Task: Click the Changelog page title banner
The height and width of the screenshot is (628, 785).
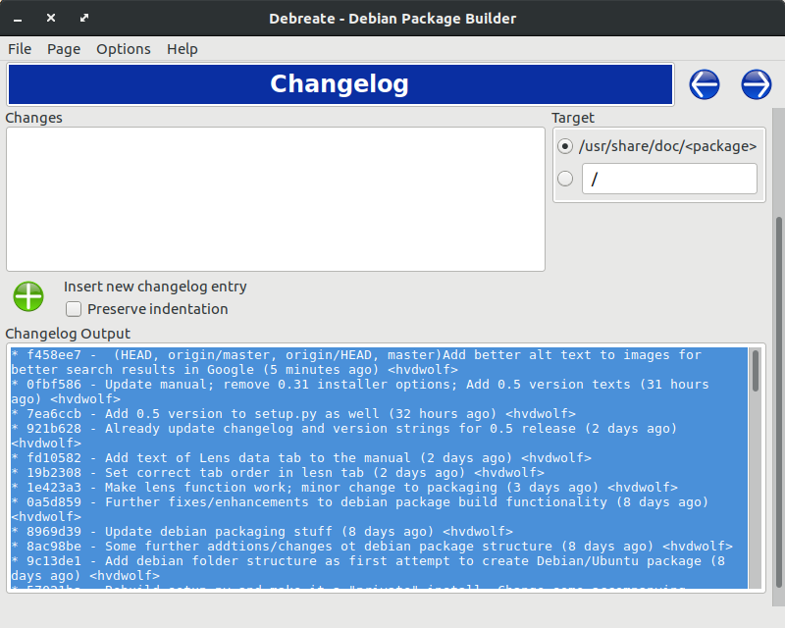Action: (340, 84)
